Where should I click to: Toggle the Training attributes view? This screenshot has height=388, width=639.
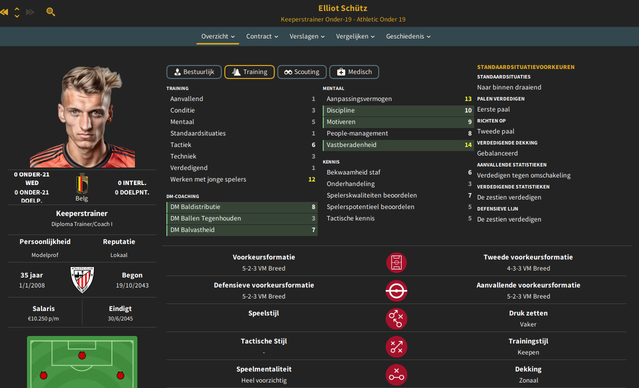point(249,72)
